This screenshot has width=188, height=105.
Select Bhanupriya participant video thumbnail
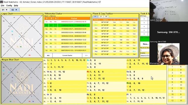[169, 54]
